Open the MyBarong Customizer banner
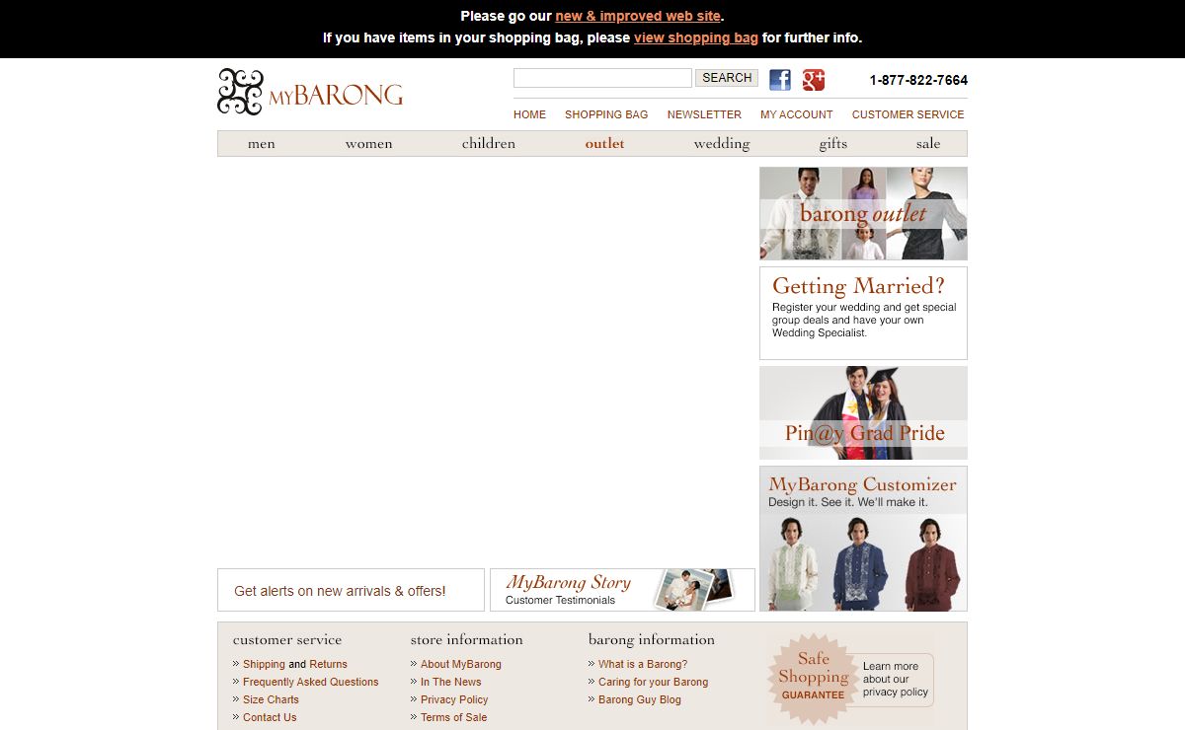1185x730 pixels. pos(863,539)
